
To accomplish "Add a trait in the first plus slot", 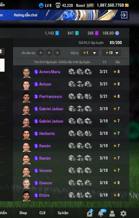I will click(41, 53).
